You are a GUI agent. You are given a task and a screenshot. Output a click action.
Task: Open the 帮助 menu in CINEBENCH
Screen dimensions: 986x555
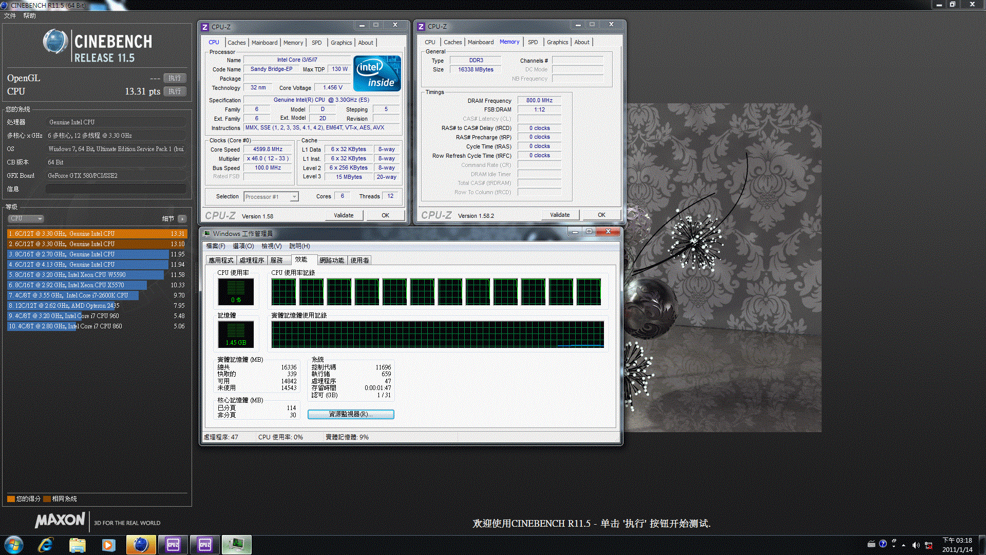(x=29, y=16)
